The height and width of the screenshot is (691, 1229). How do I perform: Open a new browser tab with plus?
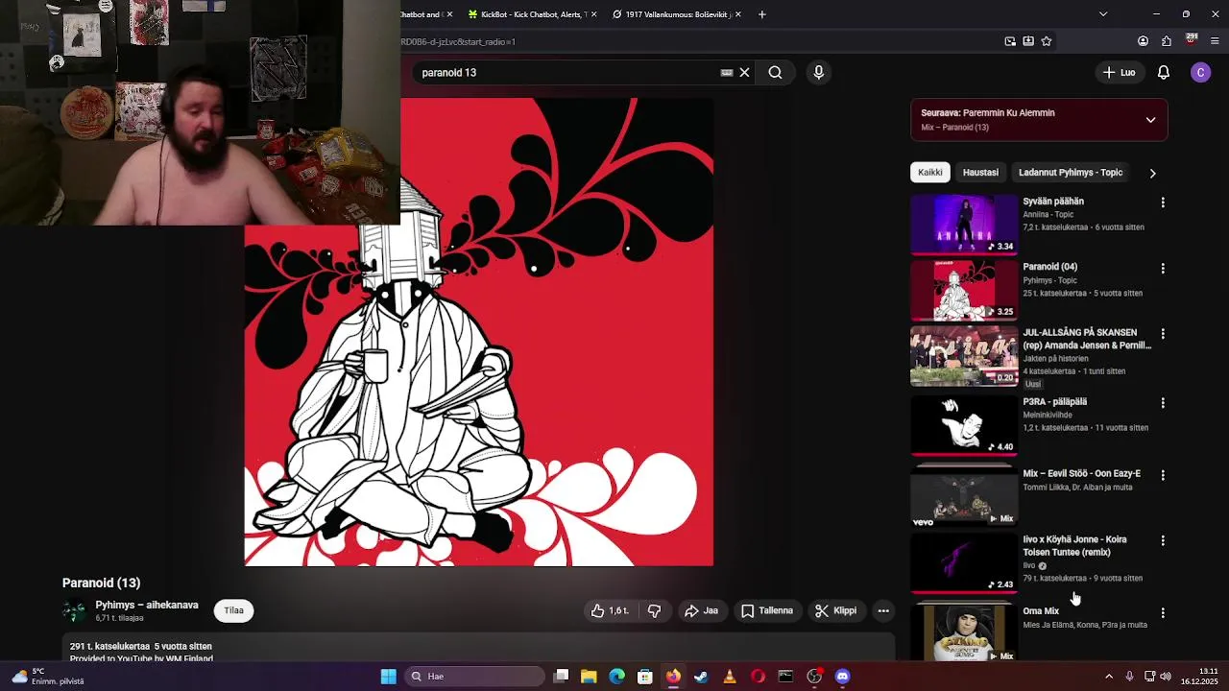pyautogui.click(x=761, y=14)
